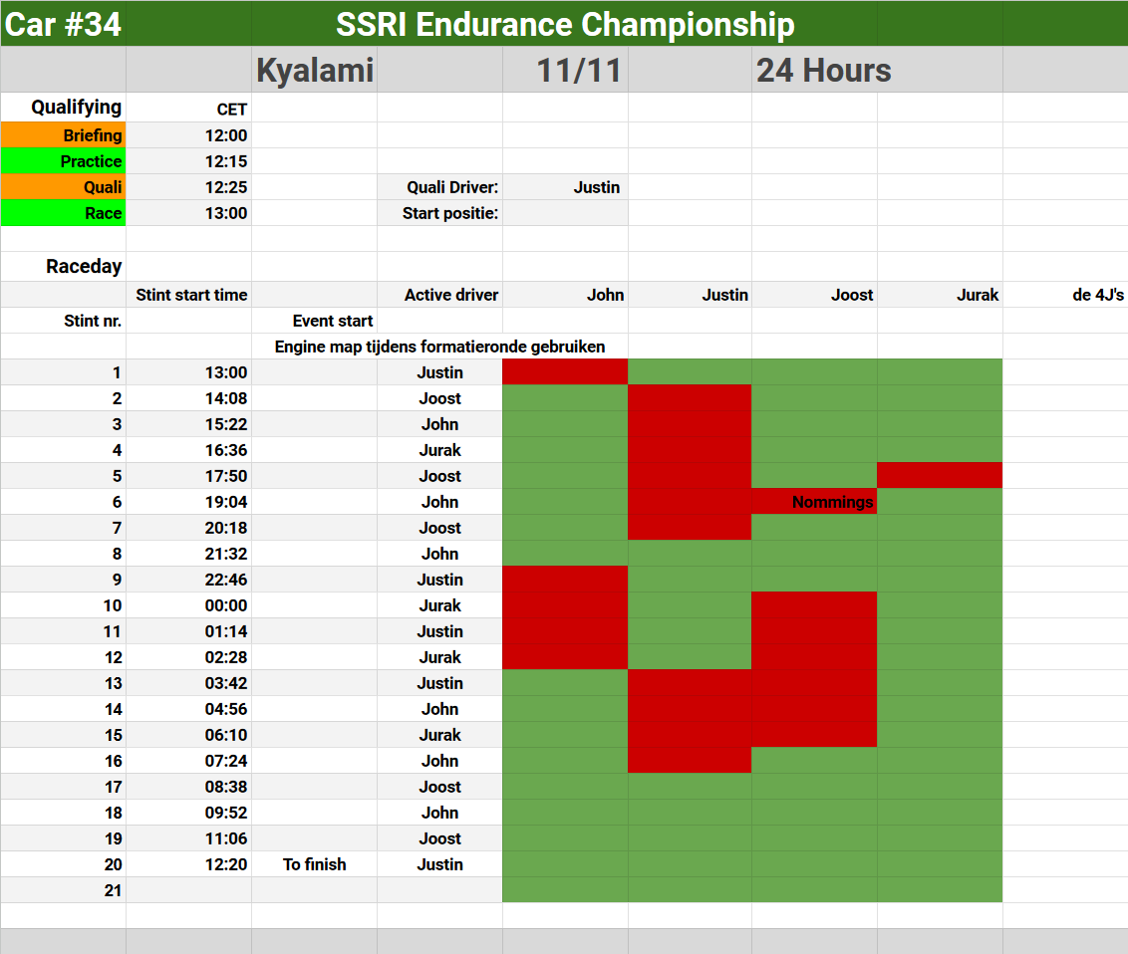Select the green Practice cell

(64, 161)
